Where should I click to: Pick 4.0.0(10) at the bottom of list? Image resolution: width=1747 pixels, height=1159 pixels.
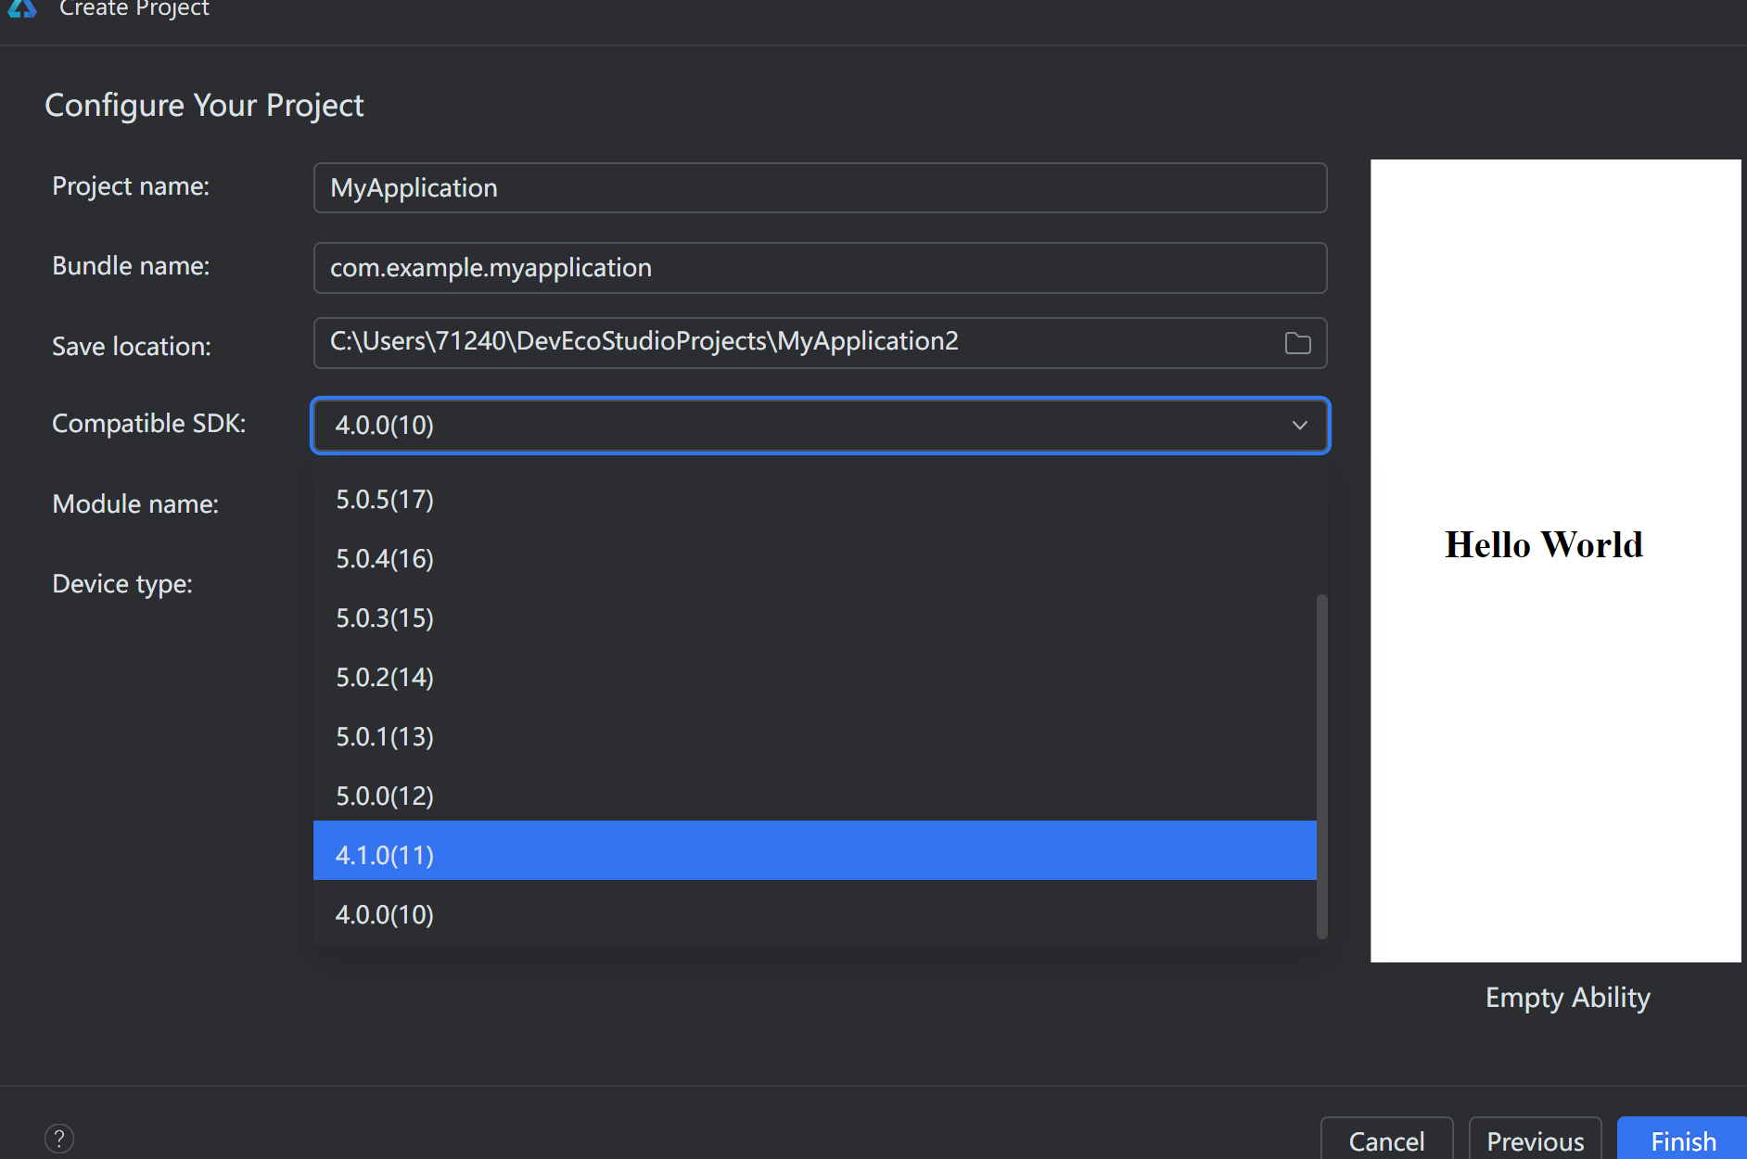point(384,915)
